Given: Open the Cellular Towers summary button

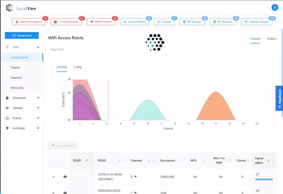Looking at the screenshot, I should [x=257, y=22].
